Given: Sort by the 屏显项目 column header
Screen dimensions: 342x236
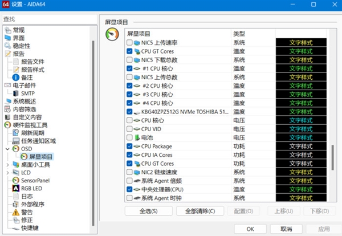Looking at the screenshot, I should click(x=178, y=34).
